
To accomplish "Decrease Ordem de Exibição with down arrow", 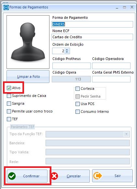I will [x=67, y=52].
